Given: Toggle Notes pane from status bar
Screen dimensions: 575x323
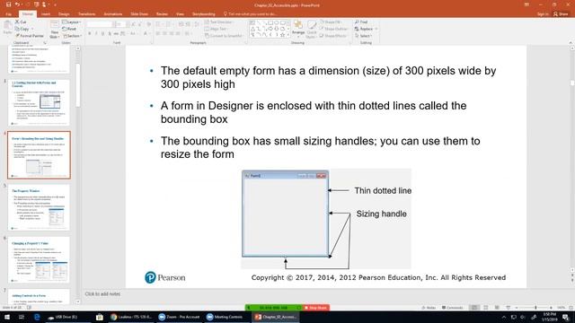Looking at the screenshot, I should point(429,308).
